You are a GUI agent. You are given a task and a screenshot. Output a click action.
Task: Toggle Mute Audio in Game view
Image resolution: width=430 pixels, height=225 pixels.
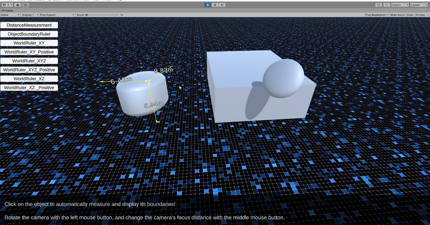coord(397,15)
